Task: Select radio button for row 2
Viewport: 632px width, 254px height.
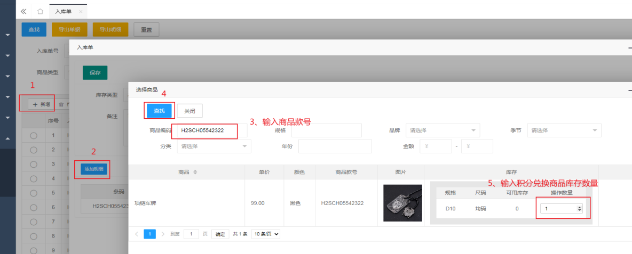Action: [x=34, y=150]
